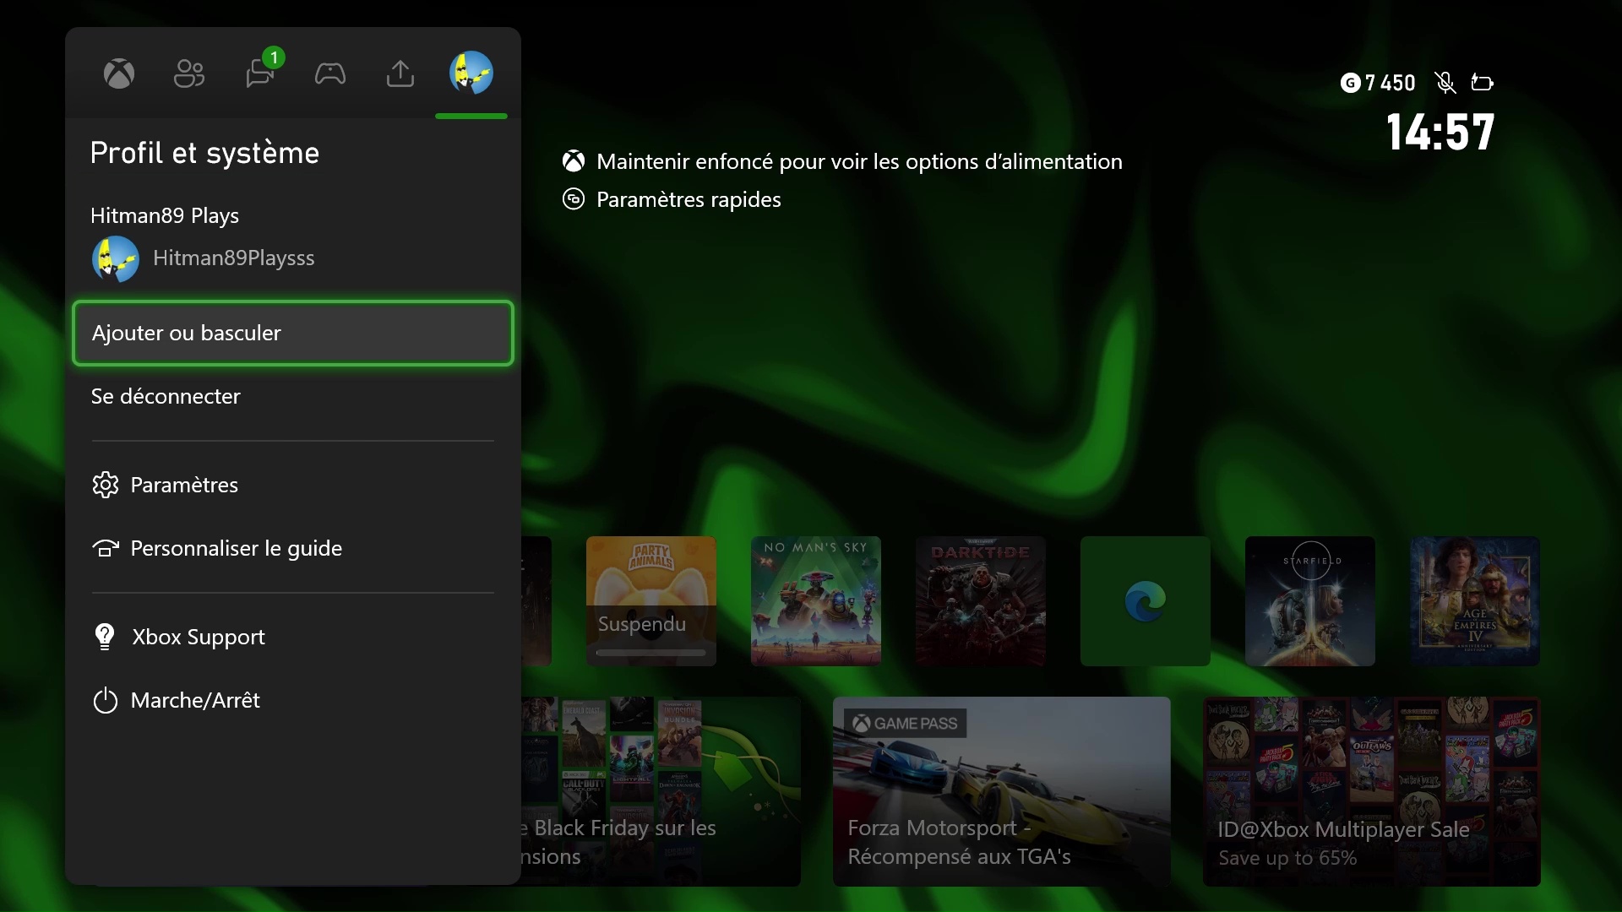Click the Marche/Arrêt power icon
This screenshot has height=912, width=1622.
(106, 701)
